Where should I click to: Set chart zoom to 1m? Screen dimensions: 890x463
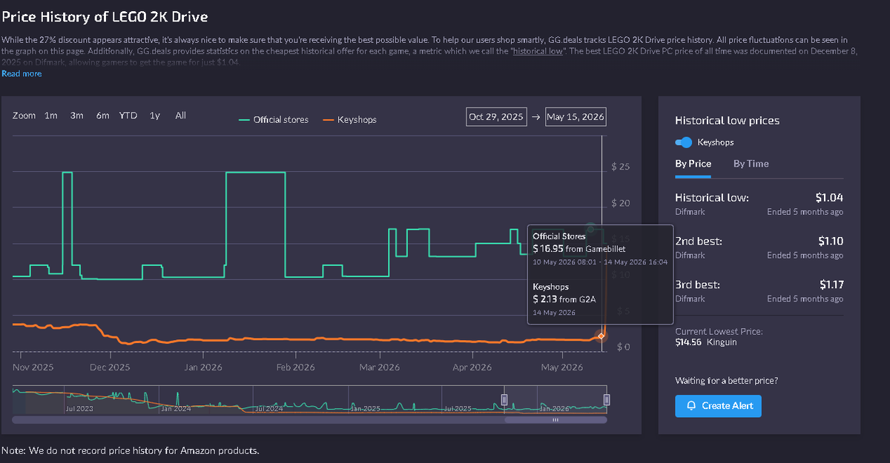coord(51,116)
